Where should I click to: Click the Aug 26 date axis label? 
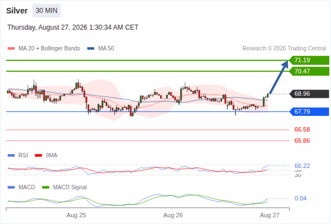coord(173,216)
